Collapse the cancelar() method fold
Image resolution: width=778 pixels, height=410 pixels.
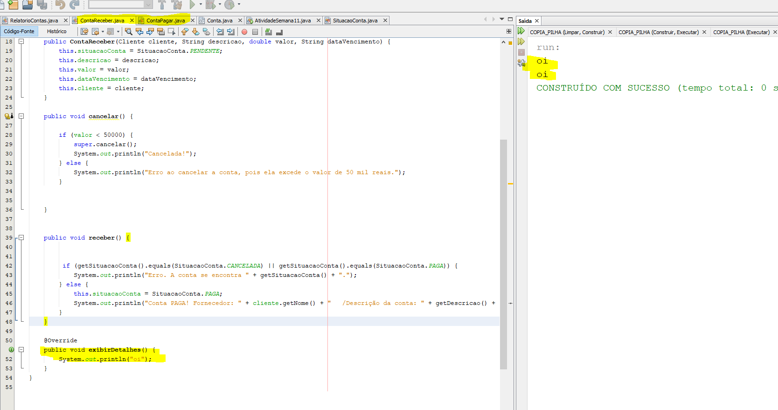[21, 116]
